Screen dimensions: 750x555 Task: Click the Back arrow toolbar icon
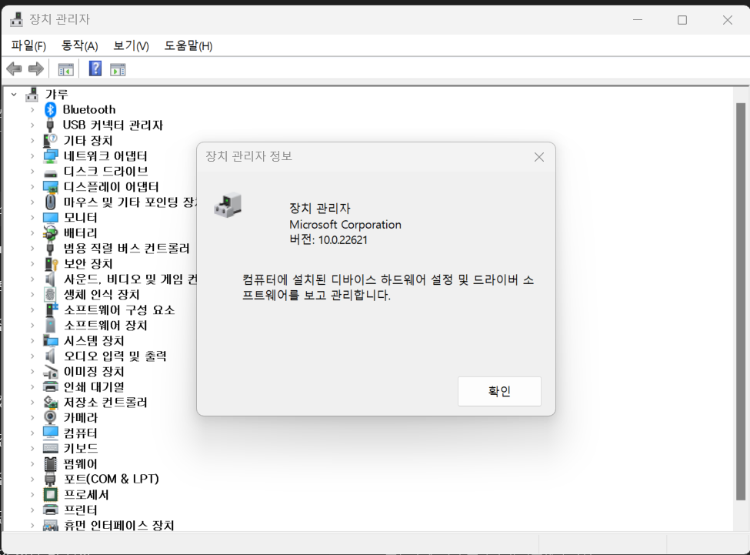(x=15, y=69)
